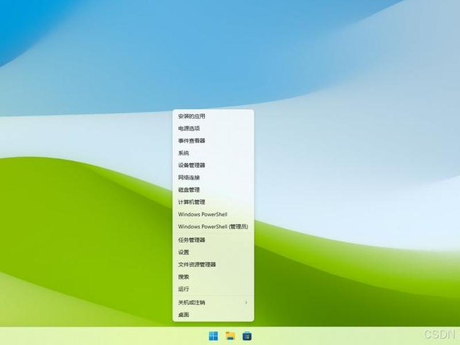Expand the 关机或注销 submenu

213,302
